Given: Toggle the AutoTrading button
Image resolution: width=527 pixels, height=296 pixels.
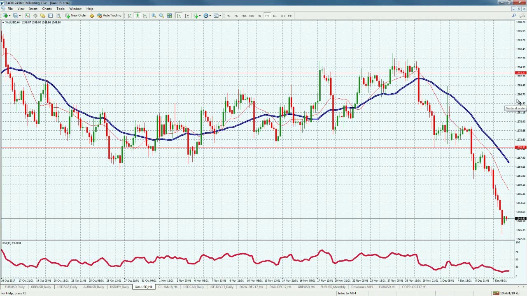Looking at the screenshot, I should tap(109, 16).
